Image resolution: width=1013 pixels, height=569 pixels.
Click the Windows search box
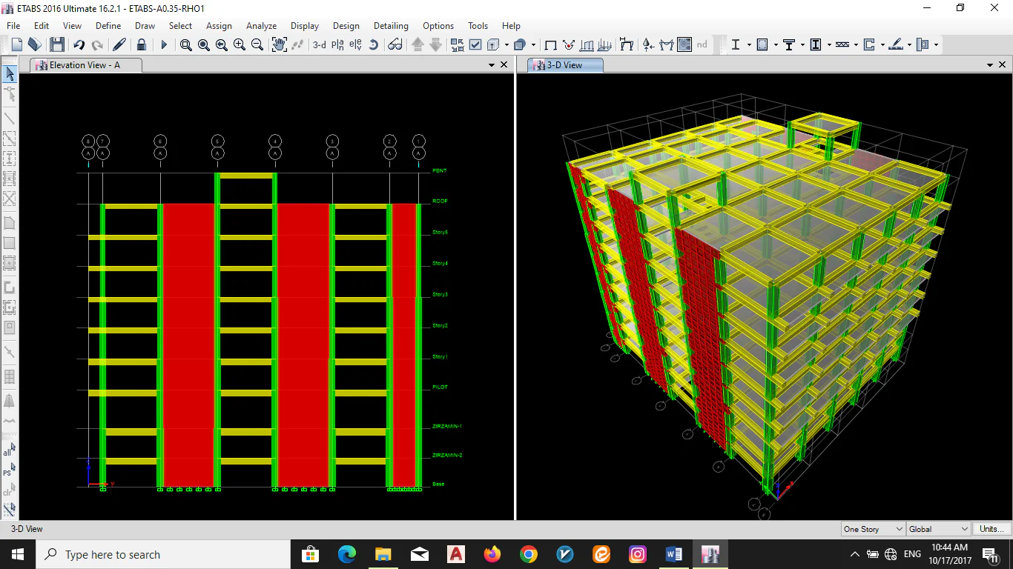163,554
